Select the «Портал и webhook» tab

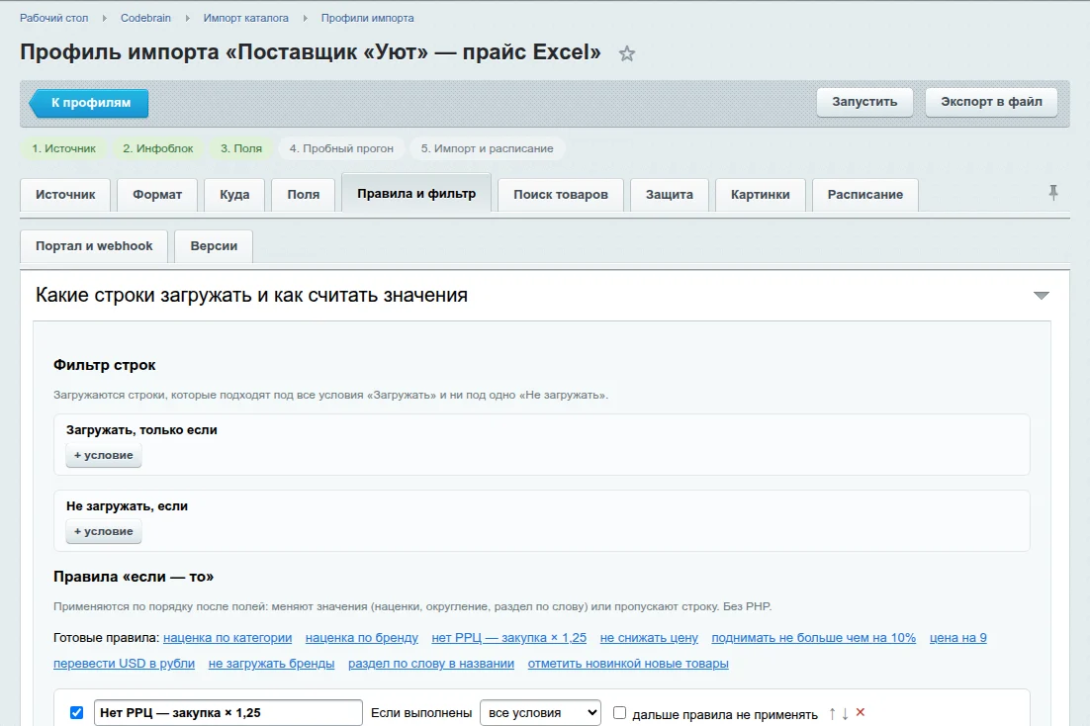coord(94,246)
